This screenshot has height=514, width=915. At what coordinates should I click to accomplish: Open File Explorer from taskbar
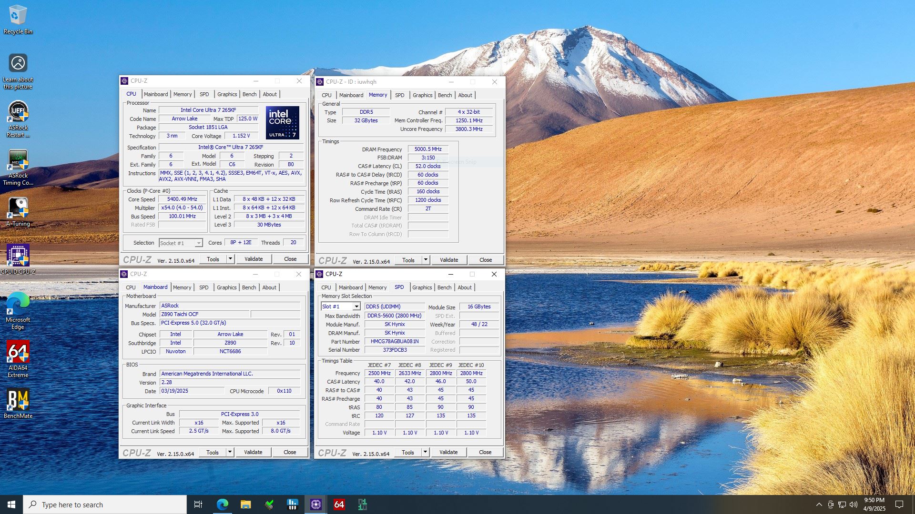(245, 504)
